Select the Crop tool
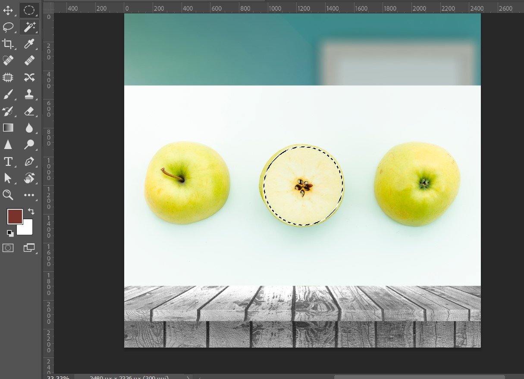The image size is (524, 379). (8, 43)
